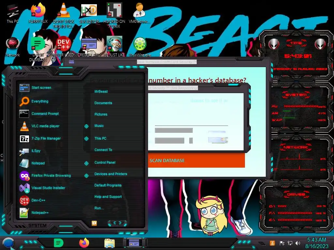Viewport: 334px width, 250px height.
Task: Open This PC in Start menu right column
Action: [x=100, y=138]
